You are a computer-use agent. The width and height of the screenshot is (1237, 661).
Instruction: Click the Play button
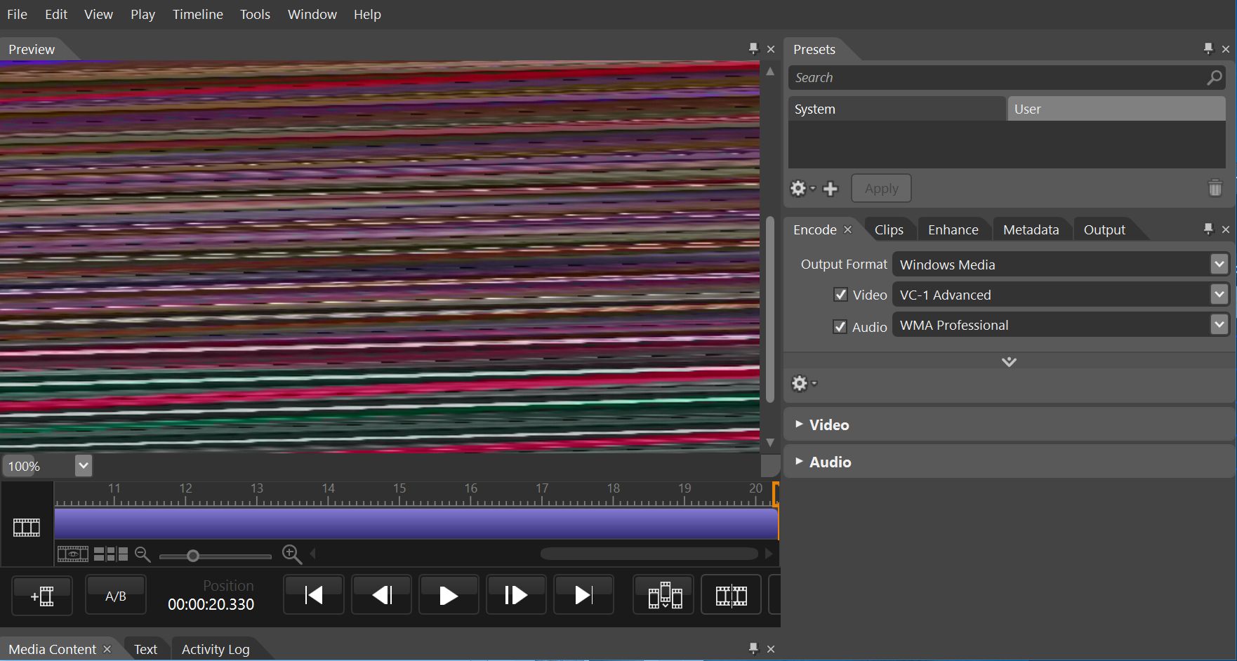tap(449, 595)
